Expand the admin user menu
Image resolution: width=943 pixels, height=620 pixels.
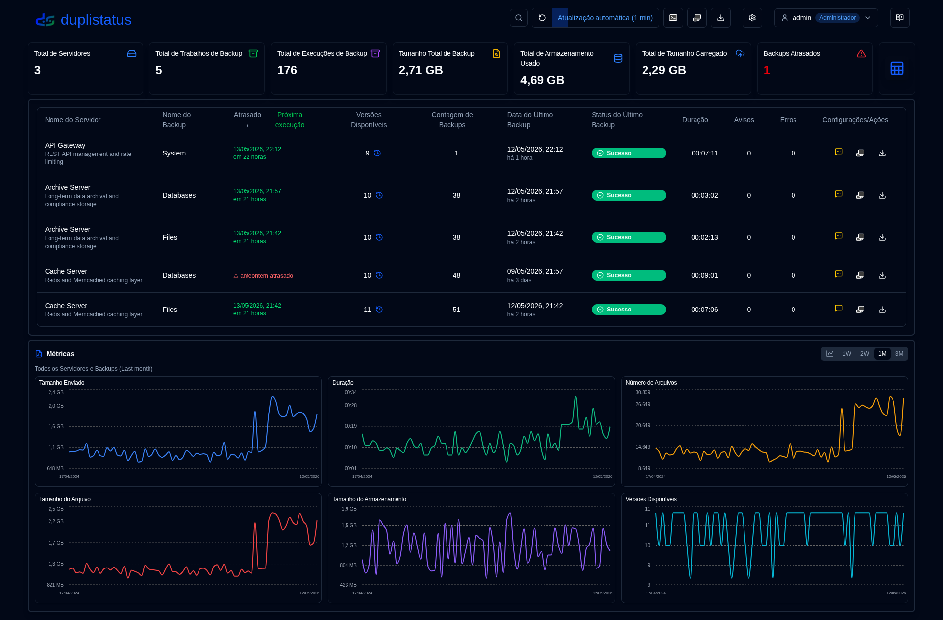[x=826, y=18]
